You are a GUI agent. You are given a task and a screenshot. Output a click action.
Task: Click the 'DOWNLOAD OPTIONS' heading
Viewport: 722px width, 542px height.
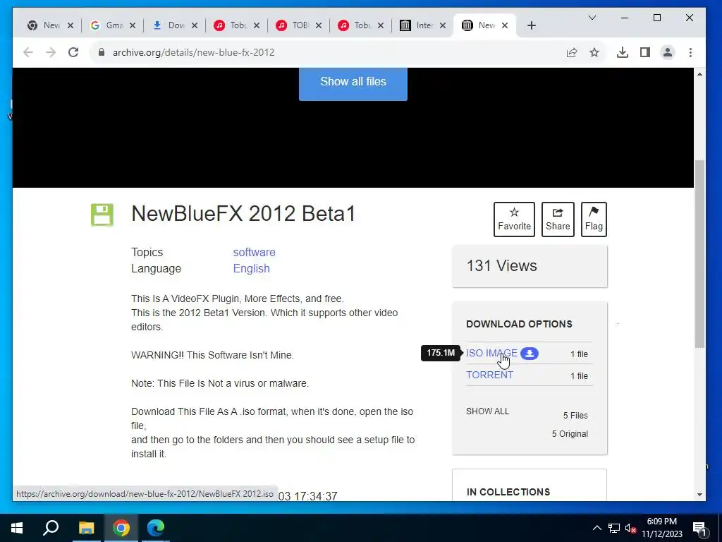519,324
